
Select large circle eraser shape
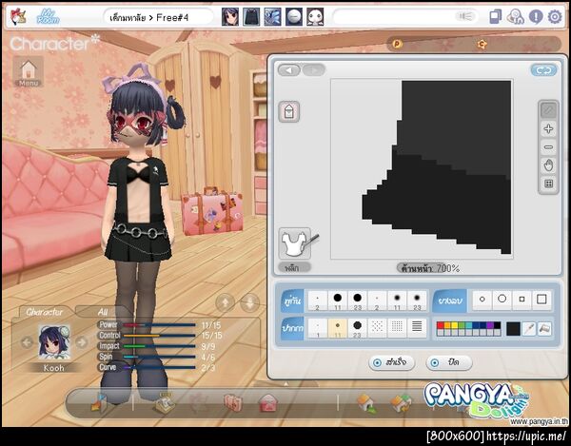tap(502, 300)
